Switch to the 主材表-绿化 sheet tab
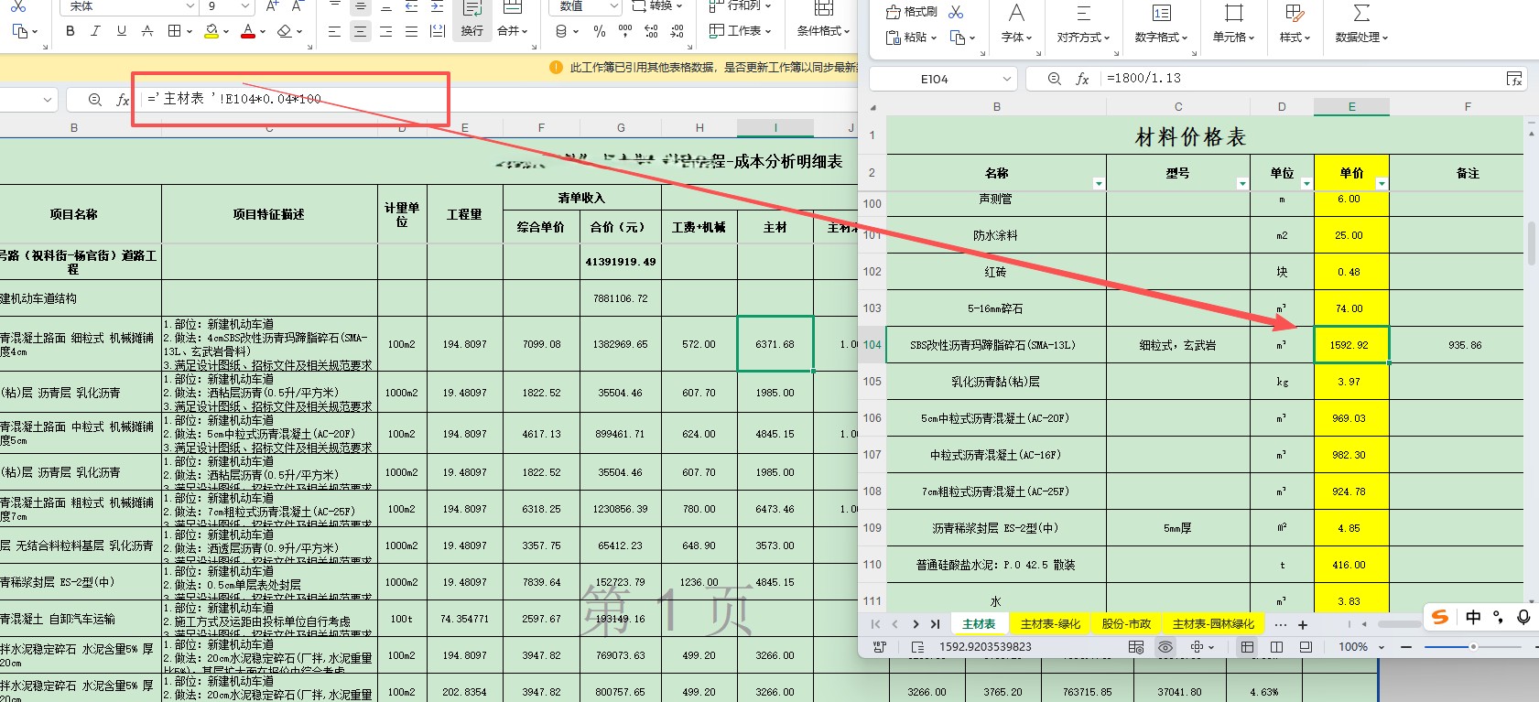The width and height of the screenshot is (1539, 702). coord(1050,624)
